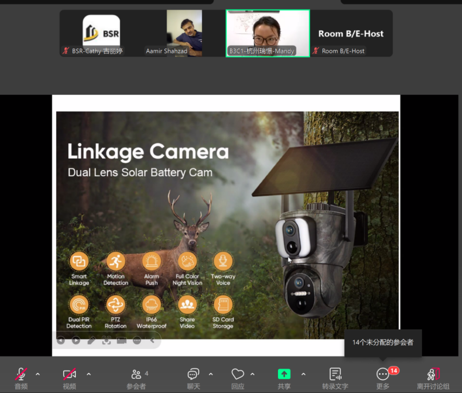Select the pen annotation tool in slideshow controls

pos(91,340)
